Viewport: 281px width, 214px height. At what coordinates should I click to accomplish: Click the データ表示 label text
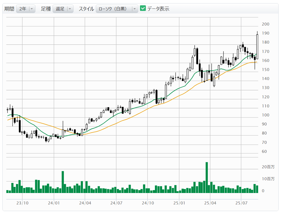(158, 9)
